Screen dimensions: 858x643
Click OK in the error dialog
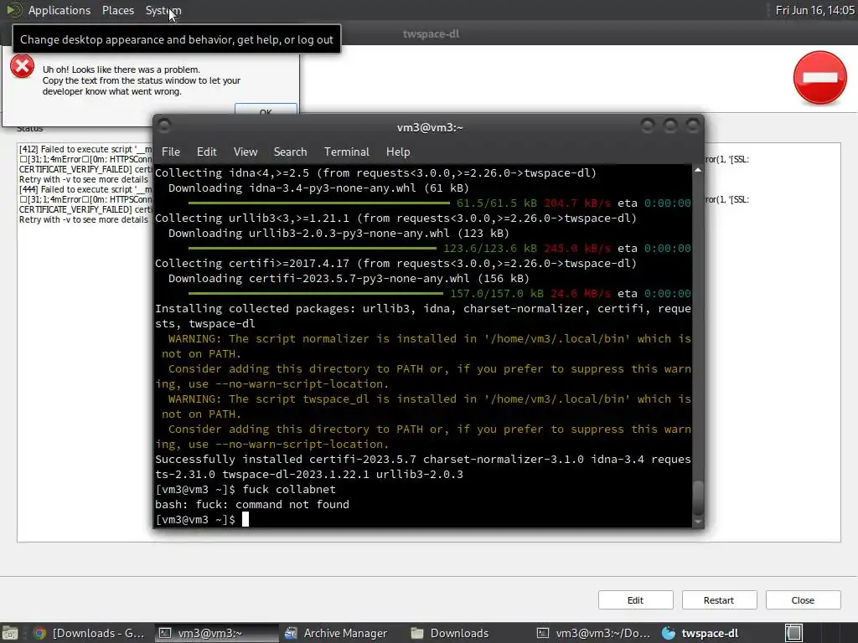point(266,110)
